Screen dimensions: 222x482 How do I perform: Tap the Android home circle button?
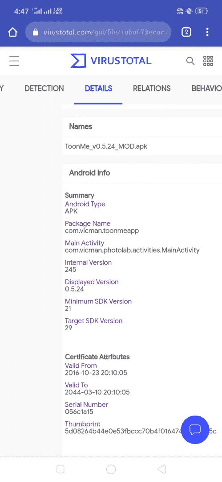click(111, 469)
